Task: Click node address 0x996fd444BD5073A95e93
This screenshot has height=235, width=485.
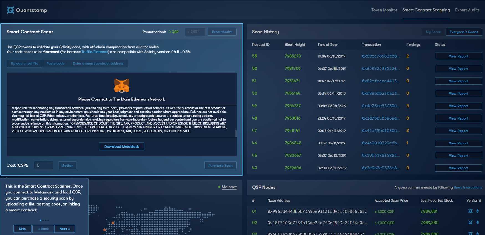Action: (317, 211)
